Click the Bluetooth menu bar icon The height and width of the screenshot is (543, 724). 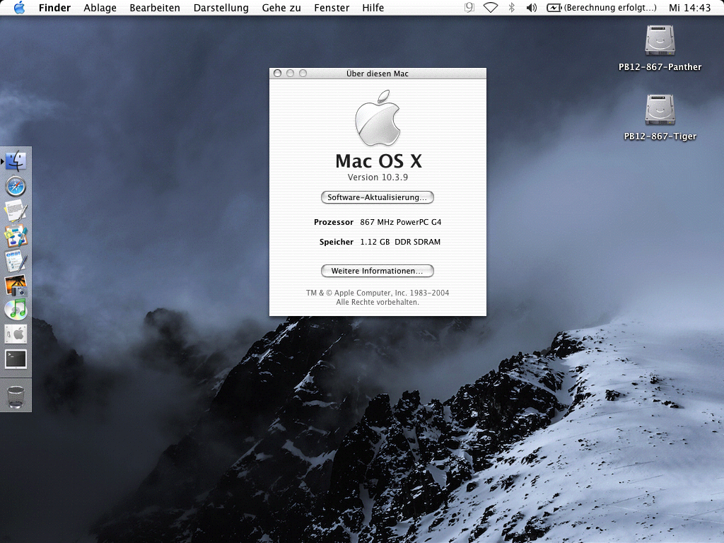[512, 7]
